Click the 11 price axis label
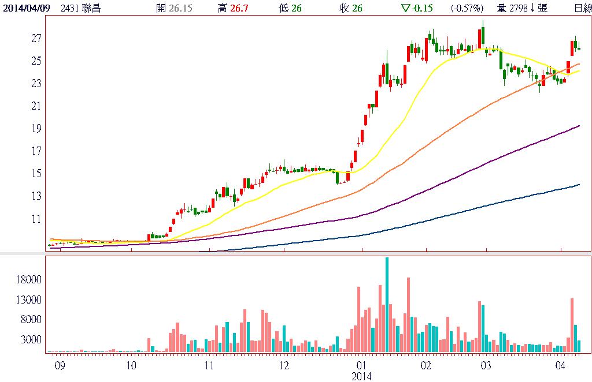The width and height of the screenshot is (592, 382). point(36,219)
